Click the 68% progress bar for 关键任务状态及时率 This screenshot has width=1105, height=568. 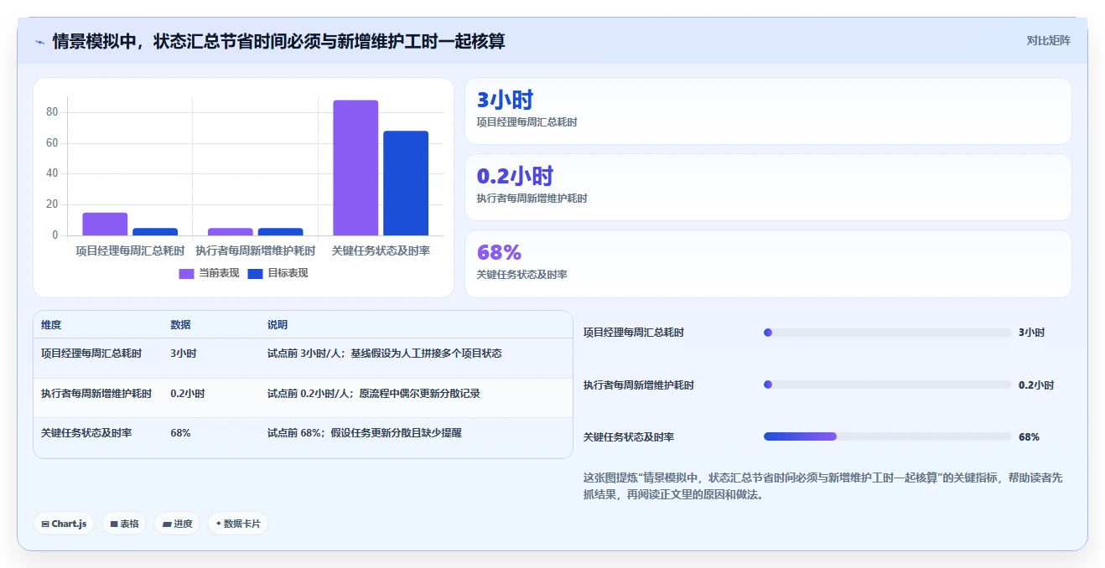887,436
